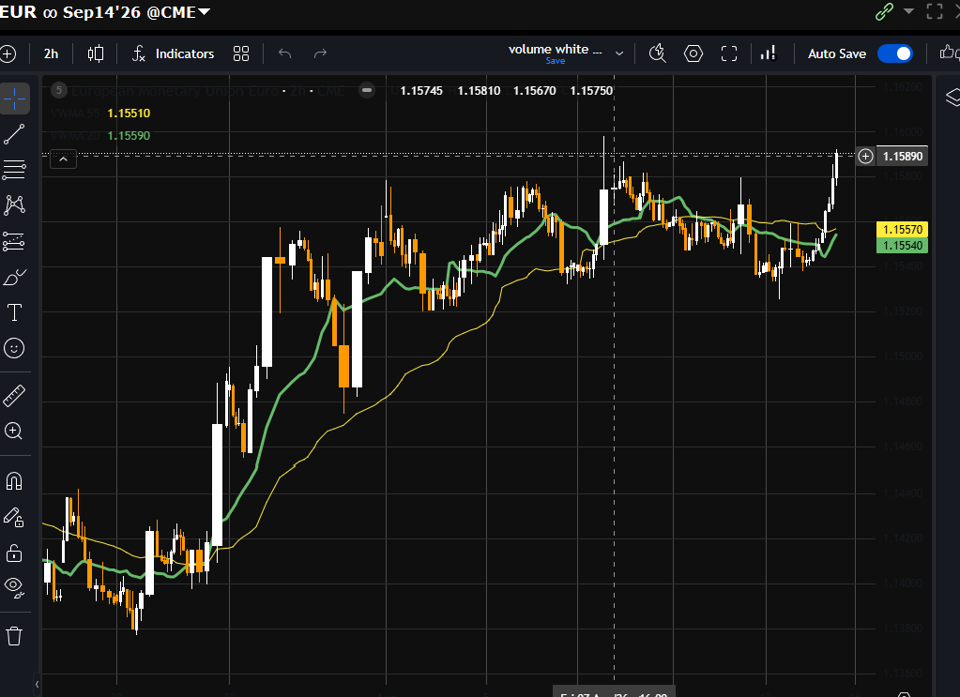Expand the layout dropdown chevron
The image size is (960, 697).
pos(619,53)
